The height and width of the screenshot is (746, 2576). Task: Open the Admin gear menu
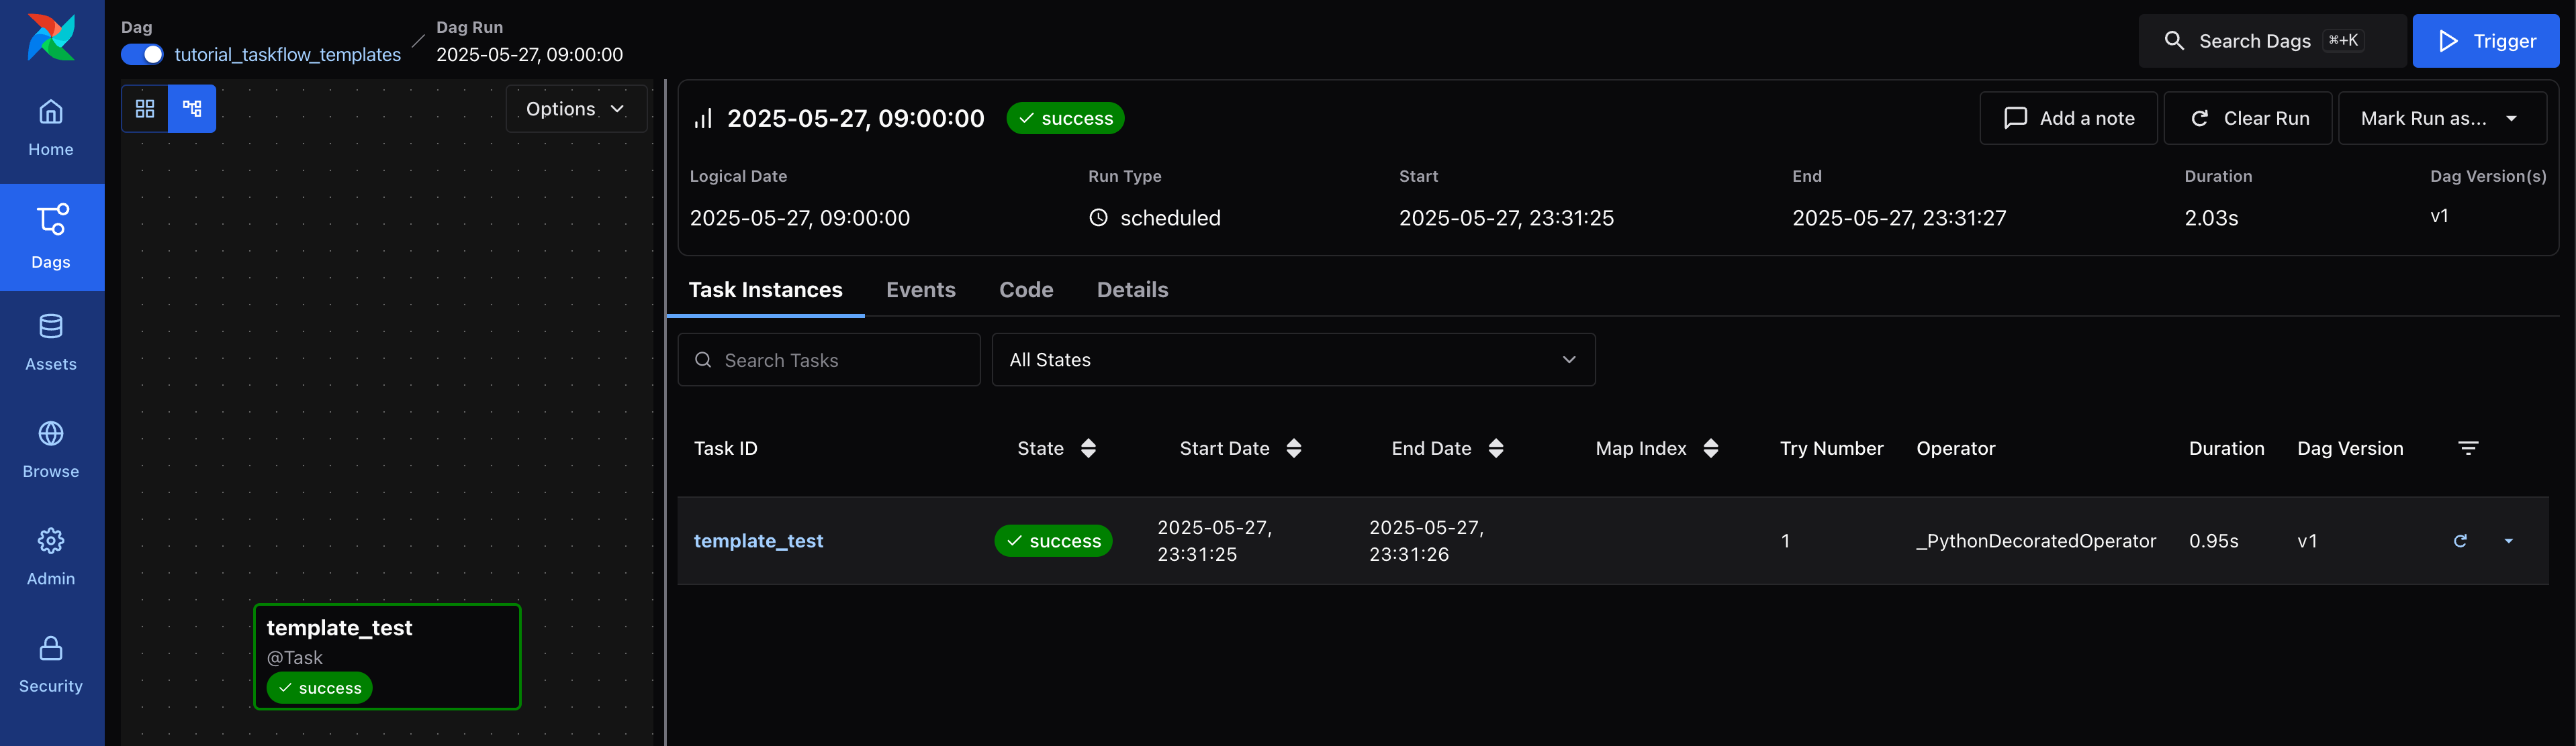tap(51, 556)
